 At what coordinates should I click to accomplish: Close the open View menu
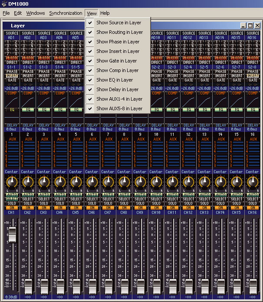tap(92, 13)
